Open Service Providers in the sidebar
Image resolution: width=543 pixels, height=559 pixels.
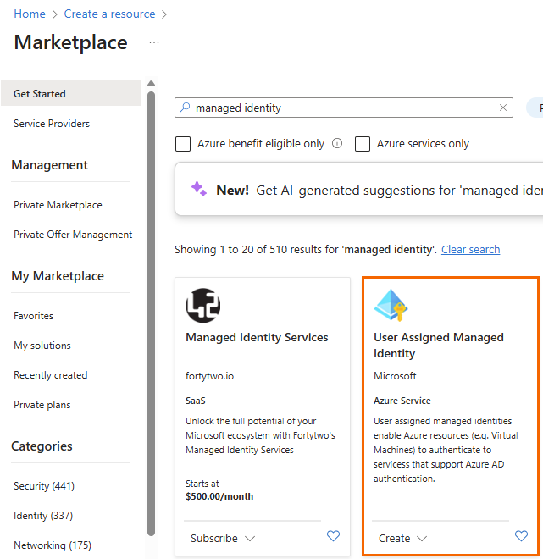(52, 124)
